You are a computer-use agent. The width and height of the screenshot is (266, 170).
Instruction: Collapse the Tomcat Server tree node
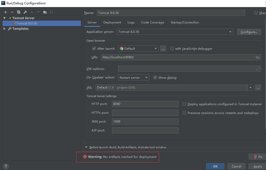(5, 18)
